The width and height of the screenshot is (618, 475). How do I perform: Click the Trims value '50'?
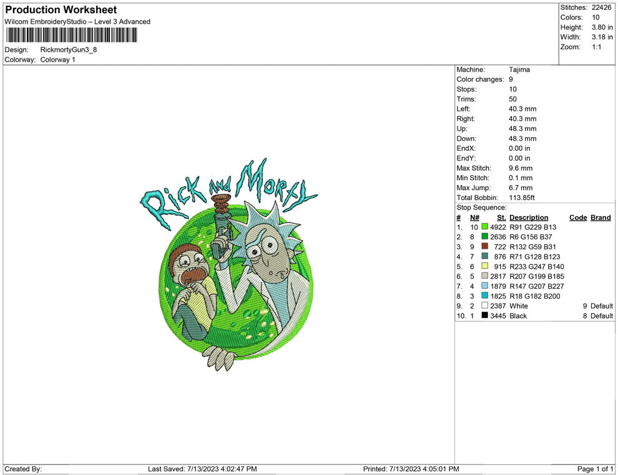(x=513, y=99)
